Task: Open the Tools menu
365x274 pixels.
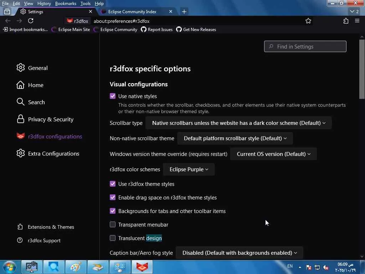Action: [86, 4]
